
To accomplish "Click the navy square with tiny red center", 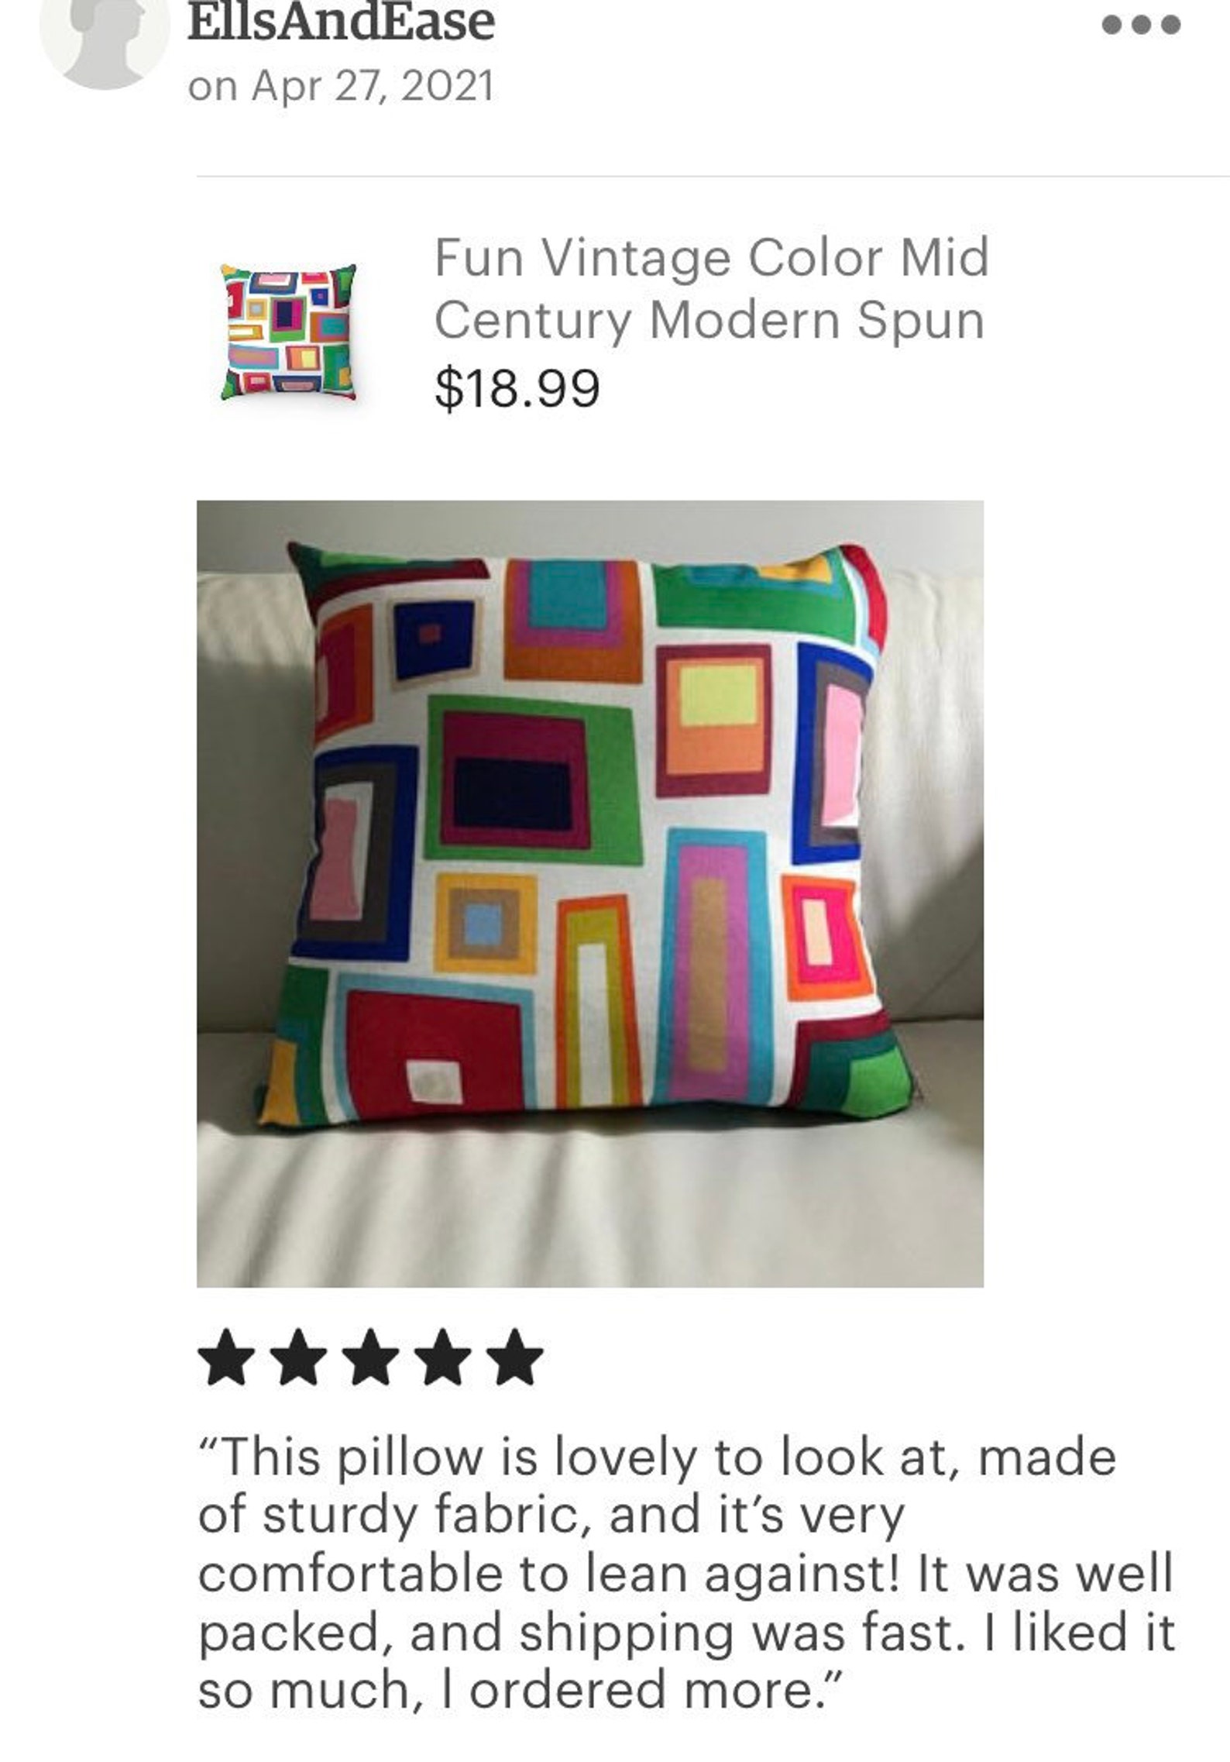I will pos(432,640).
